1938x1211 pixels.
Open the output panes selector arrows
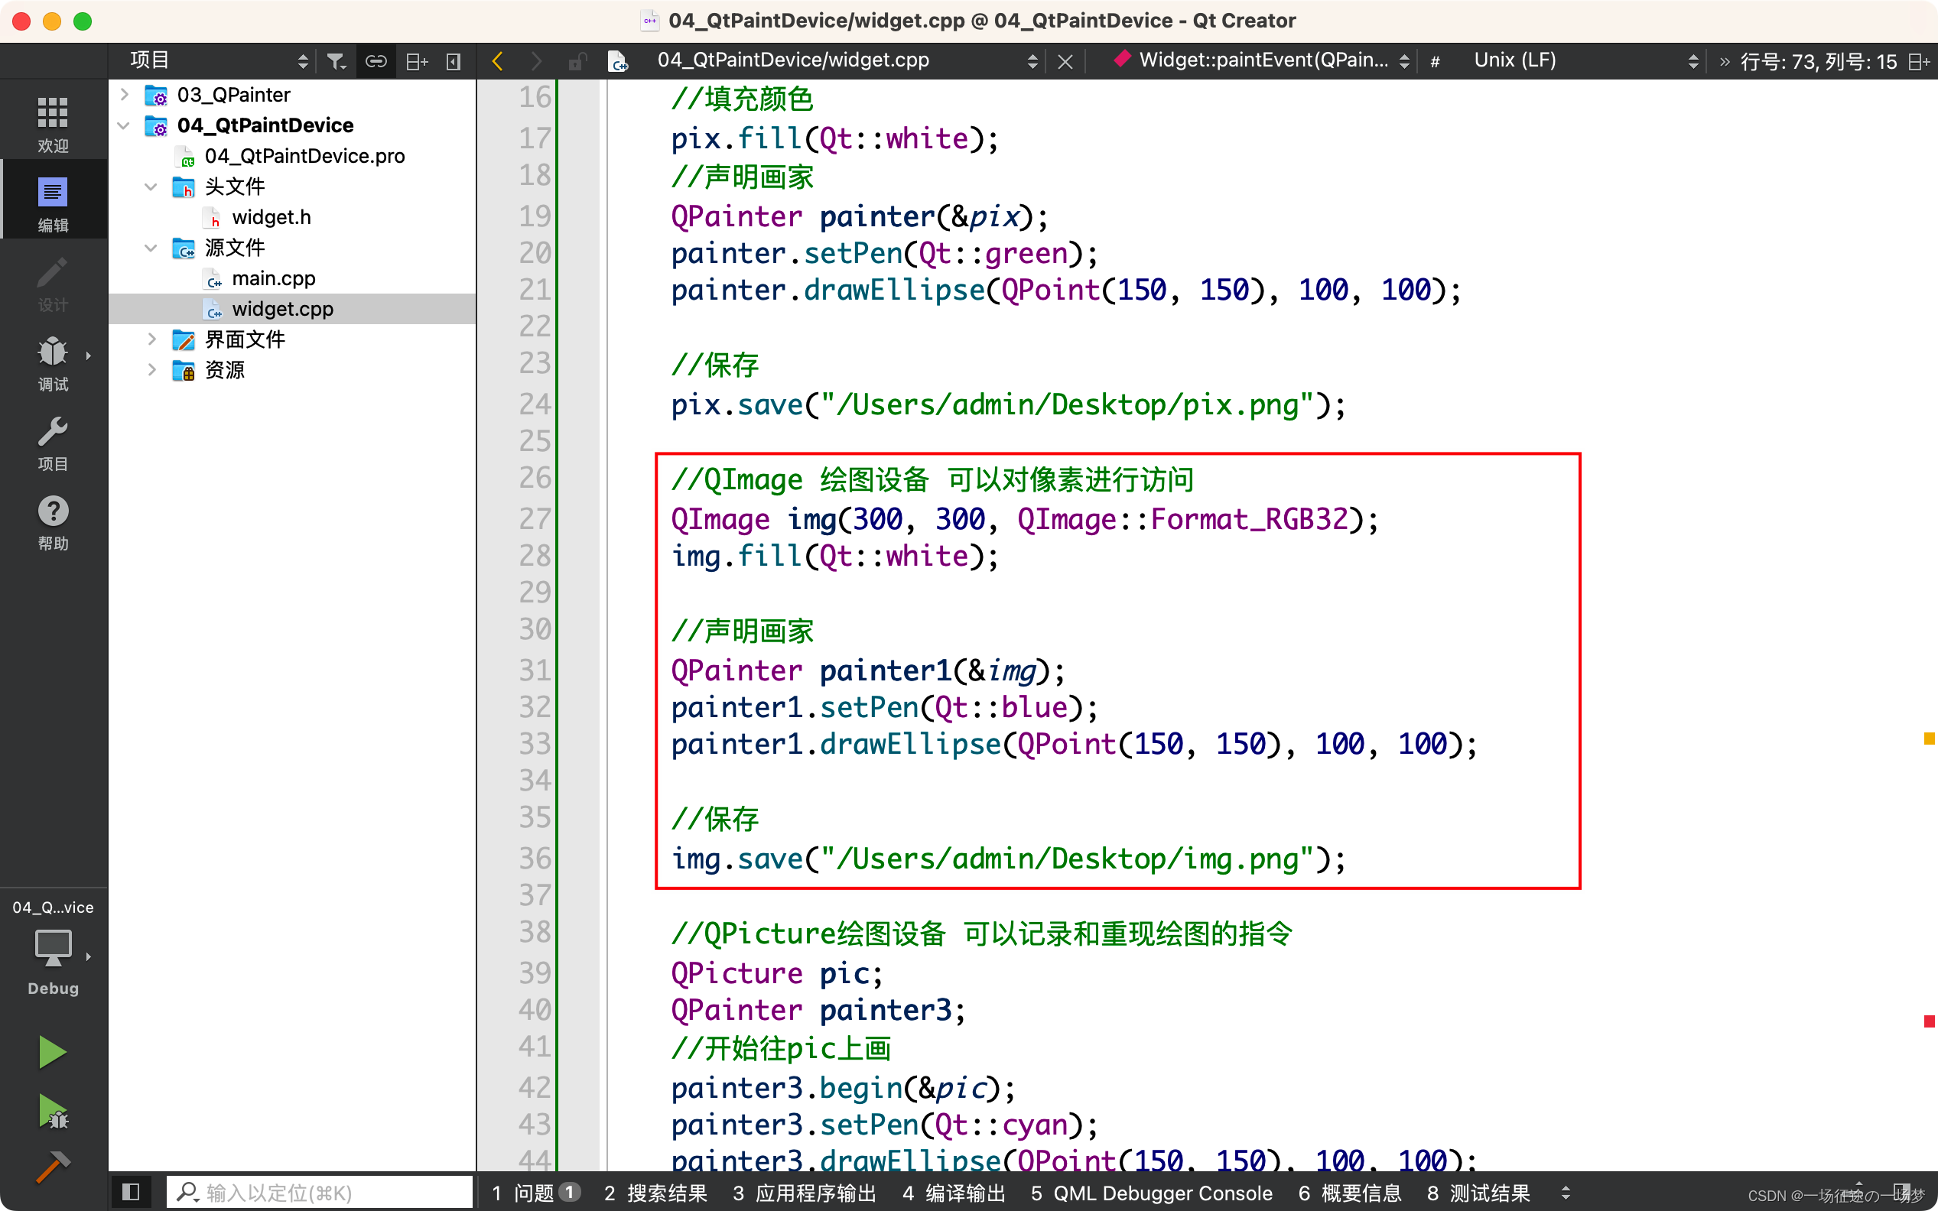pos(1566,1193)
